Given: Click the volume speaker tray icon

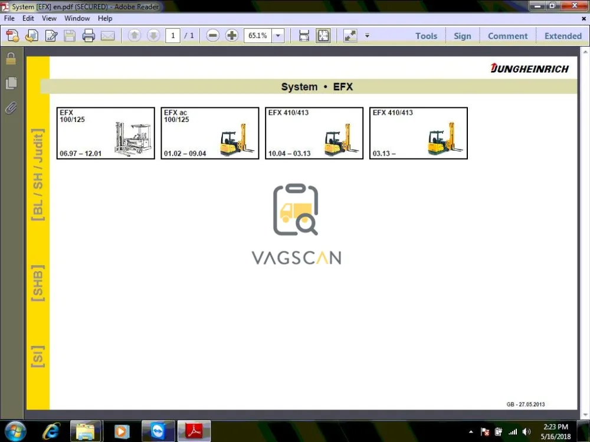Looking at the screenshot, I should tap(526, 432).
